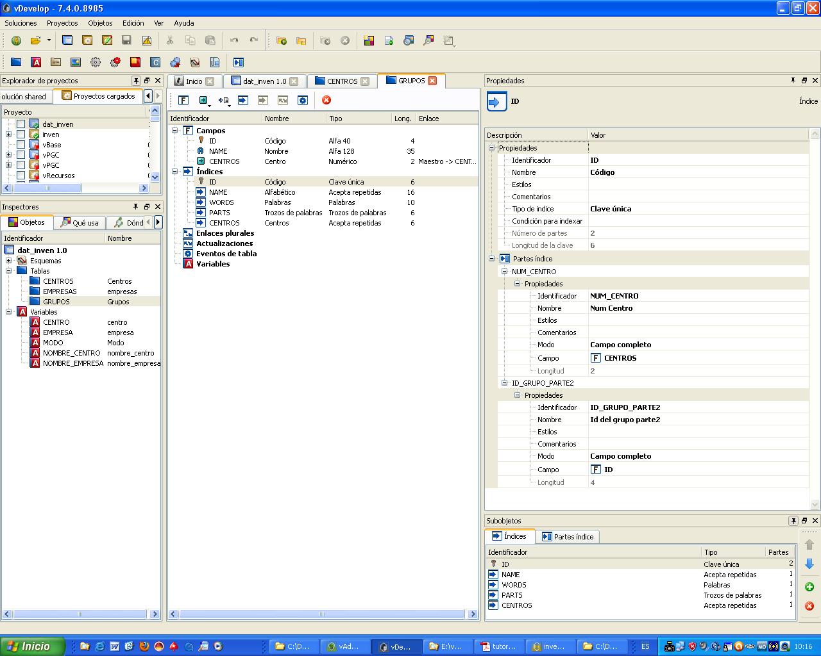Screen dimensions: 821x656
Task: Enable the vRecursos project checkbox
Action: tap(21, 176)
